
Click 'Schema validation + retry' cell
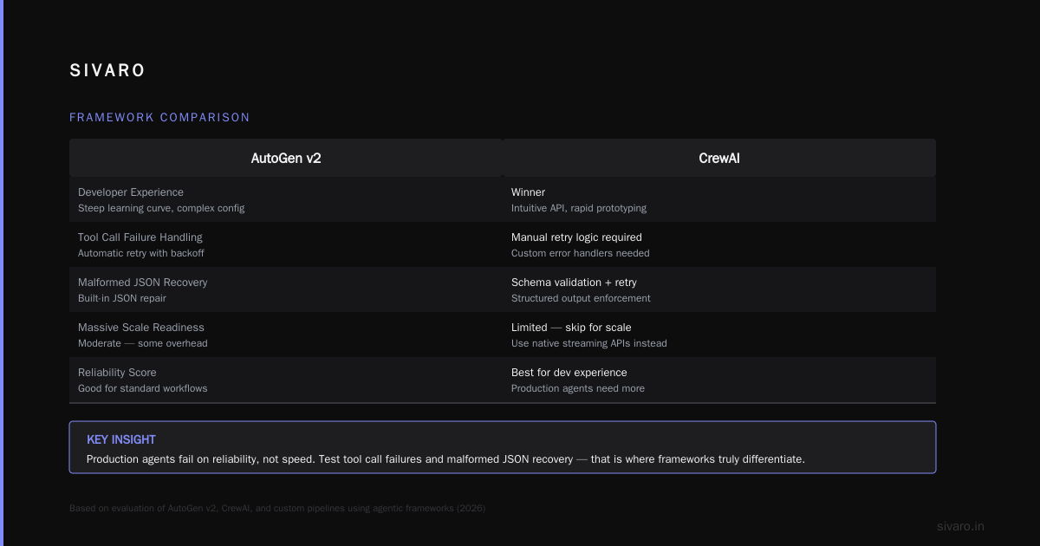(574, 283)
